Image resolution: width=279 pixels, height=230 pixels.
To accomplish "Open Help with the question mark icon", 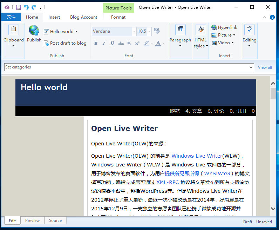I will tap(272, 17).
